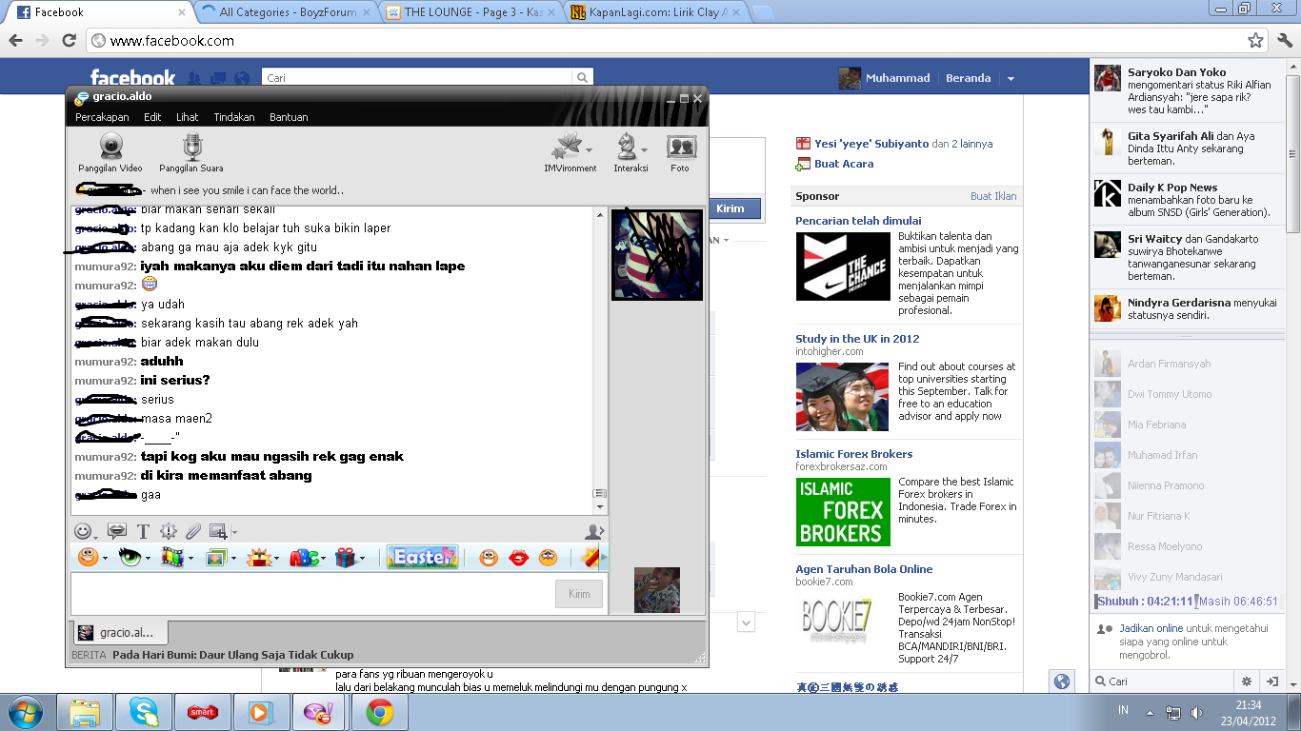Click the add contact person icon
The height and width of the screenshot is (731, 1301).
pyautogui.click(x=594, y=531)
